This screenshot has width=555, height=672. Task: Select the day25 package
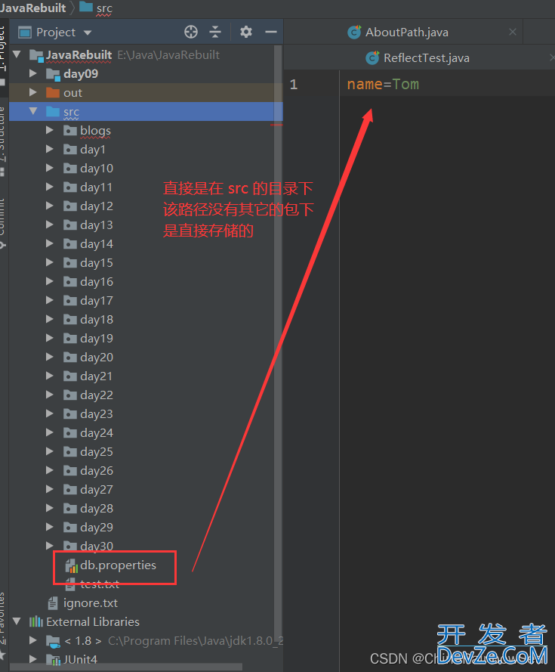click(97, 451)
